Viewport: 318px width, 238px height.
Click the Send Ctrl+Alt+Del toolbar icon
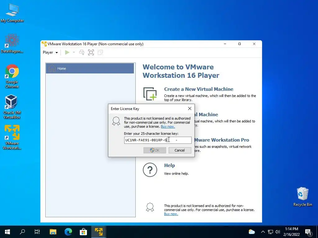coord(82,52)
